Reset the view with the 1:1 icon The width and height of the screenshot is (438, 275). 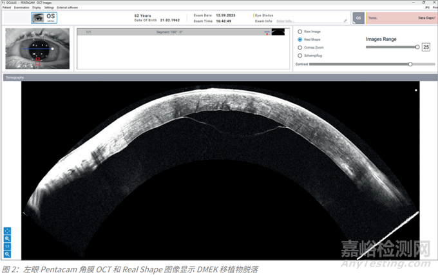7,246
